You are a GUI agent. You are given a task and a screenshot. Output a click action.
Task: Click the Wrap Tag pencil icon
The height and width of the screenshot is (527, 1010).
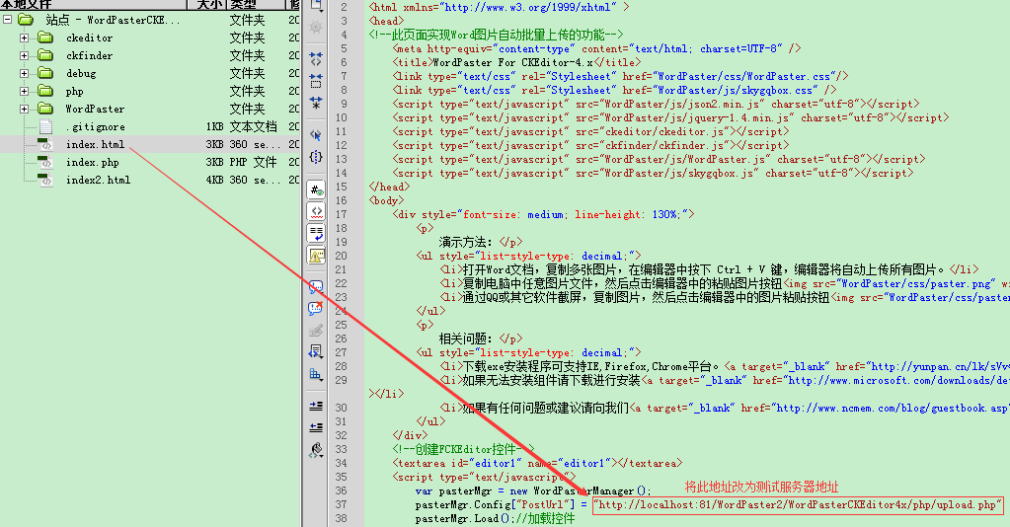(x=316, y=331)
